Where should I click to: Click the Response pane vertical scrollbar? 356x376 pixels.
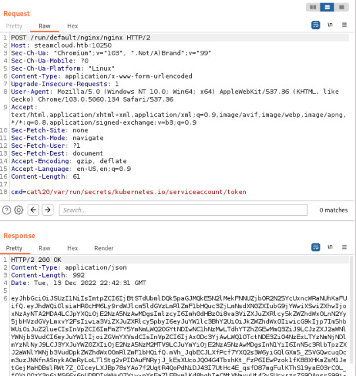pos(351,310)
